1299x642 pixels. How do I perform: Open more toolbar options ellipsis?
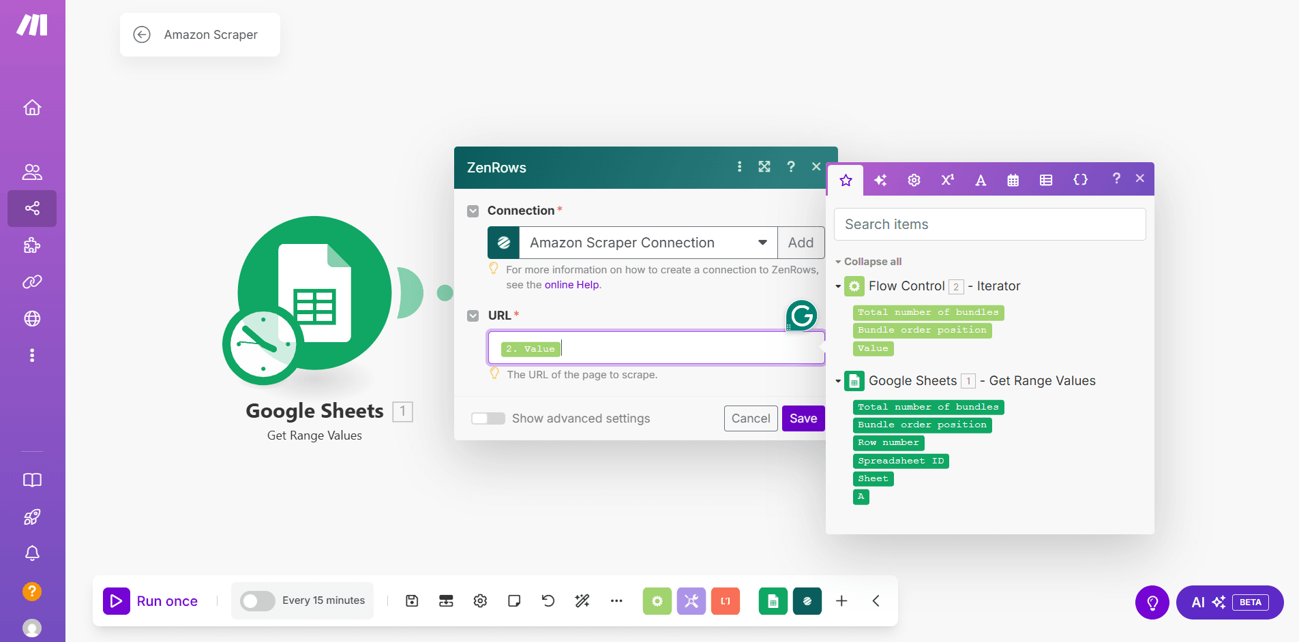(x=616, y=600)
